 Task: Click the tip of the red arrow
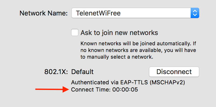coord(68,89)
